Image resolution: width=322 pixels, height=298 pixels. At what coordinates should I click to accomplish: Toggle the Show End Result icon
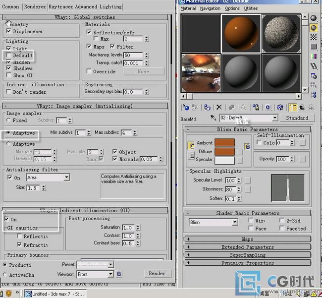tap(293, 107)
